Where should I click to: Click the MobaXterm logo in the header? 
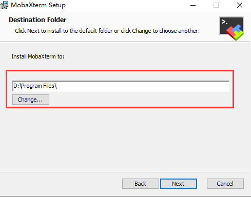231,28
